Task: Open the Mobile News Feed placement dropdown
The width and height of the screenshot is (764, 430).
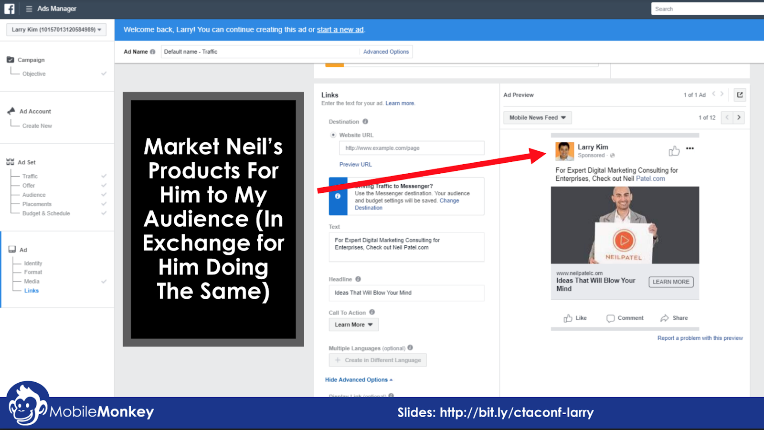Action: (538, 118)
